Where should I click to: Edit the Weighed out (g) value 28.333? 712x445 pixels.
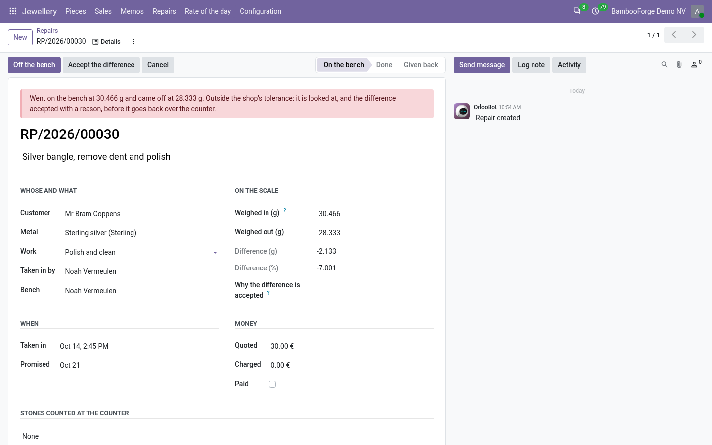pyautogui.click(x=375, y=233)
